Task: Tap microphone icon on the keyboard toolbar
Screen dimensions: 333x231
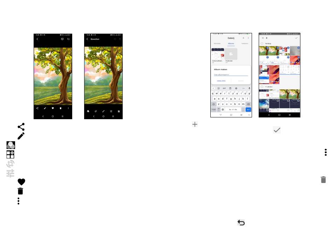Action: coord(249,88)
